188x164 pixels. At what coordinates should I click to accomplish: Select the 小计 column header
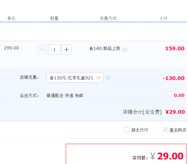(x=164, y=18)
